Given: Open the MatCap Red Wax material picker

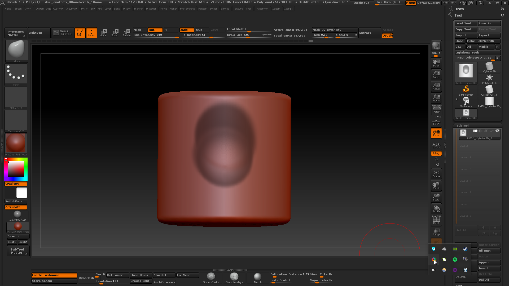Looking at the screenshot, I should tap(16, 145).
